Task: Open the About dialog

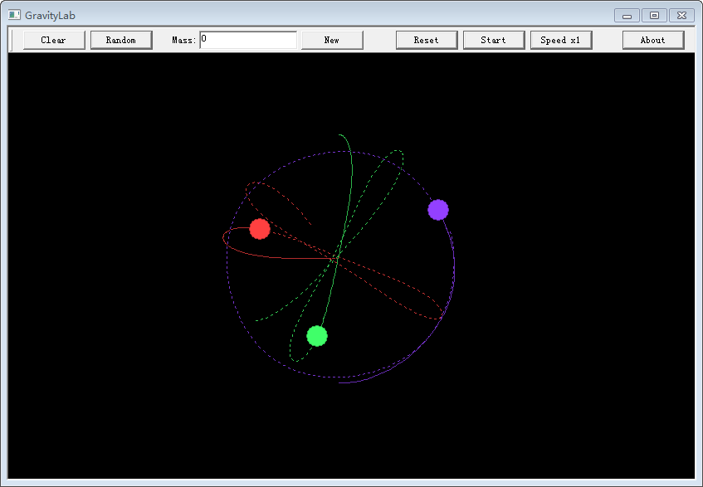Action: pyautogui.click(x=653, y=39)
